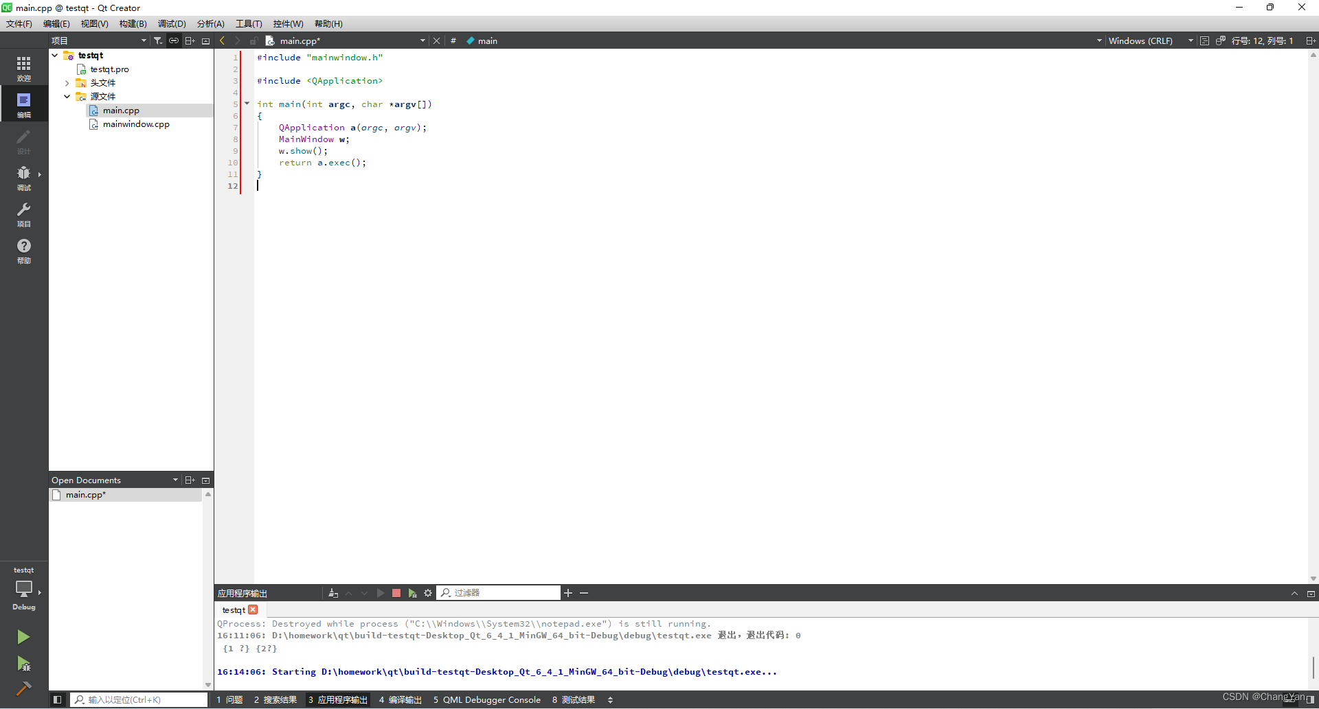Build the project with hammer icon
This screenshot has height=709, width=1319.
pyautogui.click(x=23, y=688)
